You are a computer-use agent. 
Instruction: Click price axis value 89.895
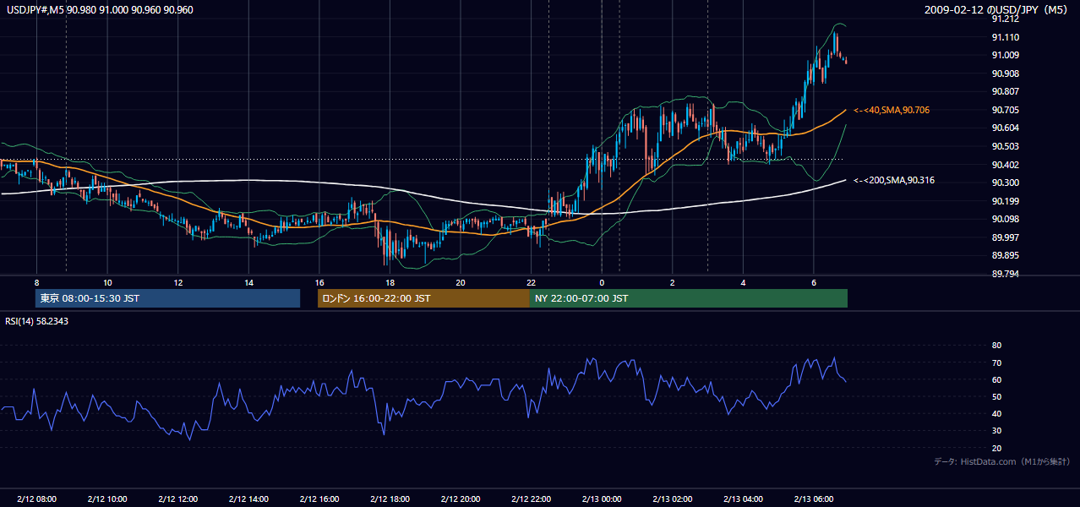[1005, 255]
